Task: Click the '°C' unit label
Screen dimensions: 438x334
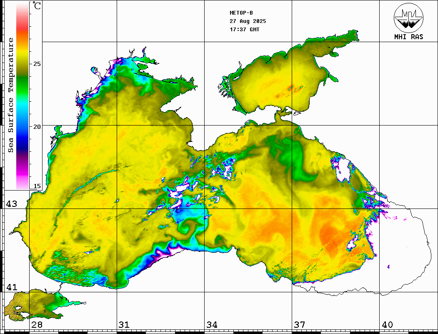Action: click(x=37, y=5)
